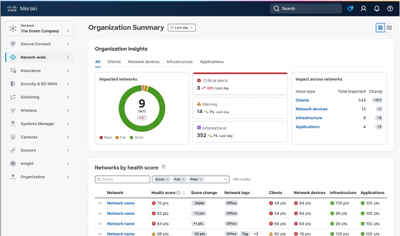This screenshot has width=400, height=236.
Task: Select the grid view icon
Action: [380, 28]
